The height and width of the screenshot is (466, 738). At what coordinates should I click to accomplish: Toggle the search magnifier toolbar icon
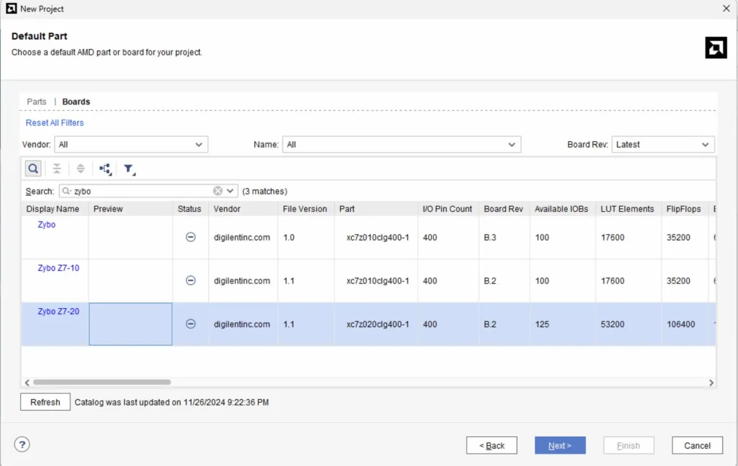coord(33,169)
